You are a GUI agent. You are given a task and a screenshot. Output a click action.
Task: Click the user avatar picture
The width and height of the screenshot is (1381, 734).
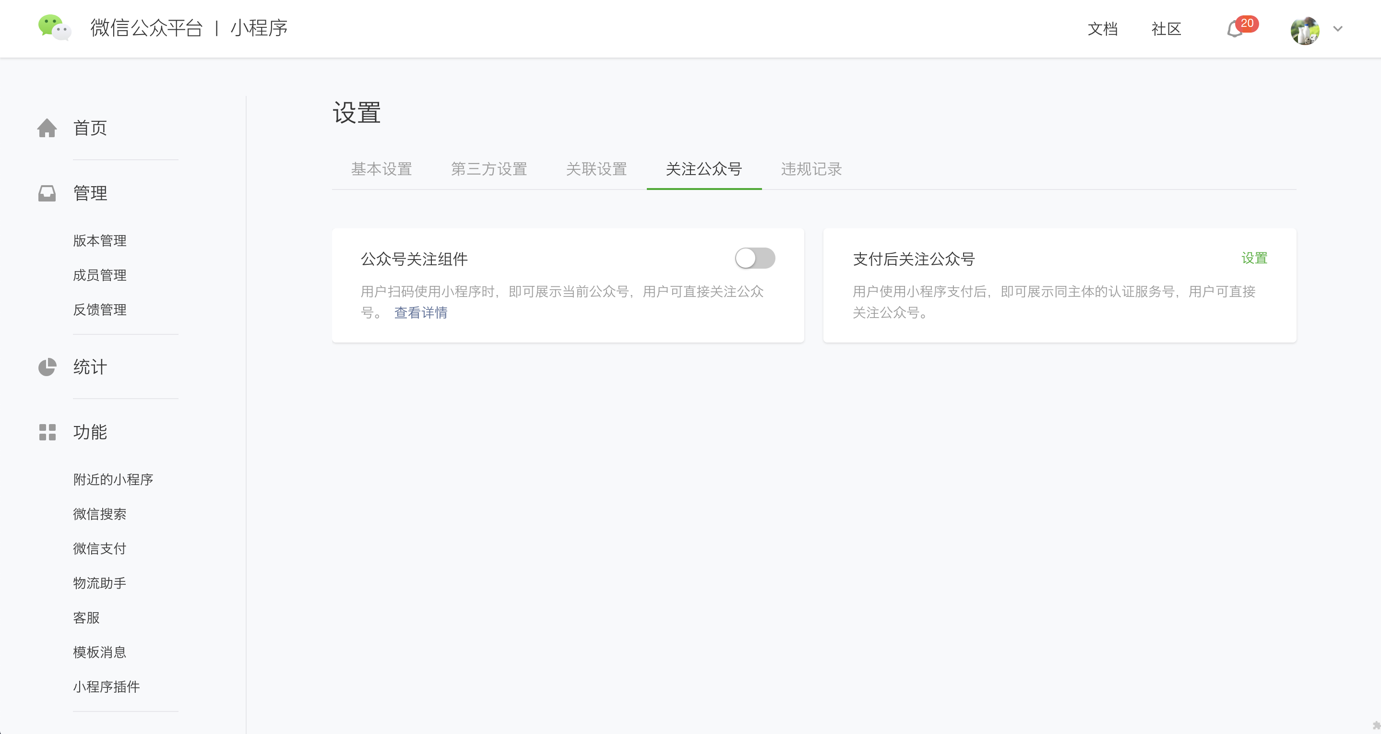click(x=1305, y=31)
